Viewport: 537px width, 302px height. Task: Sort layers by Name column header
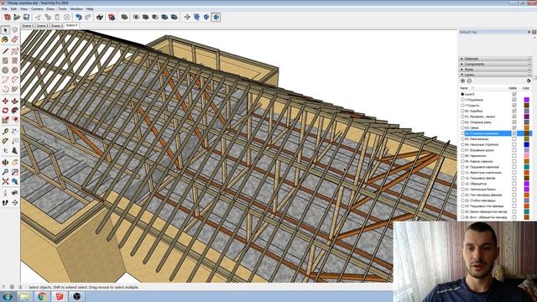click(x=464, y=88)
